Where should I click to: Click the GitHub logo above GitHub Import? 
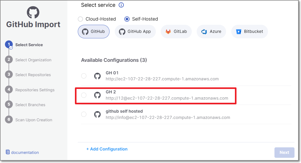[x=33, y=13]
